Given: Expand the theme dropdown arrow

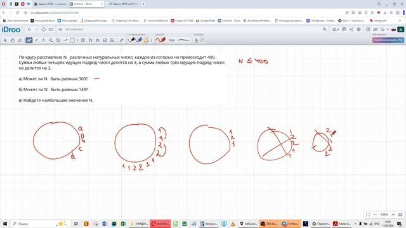Looking at the screenshot, I should click(388, 30).
